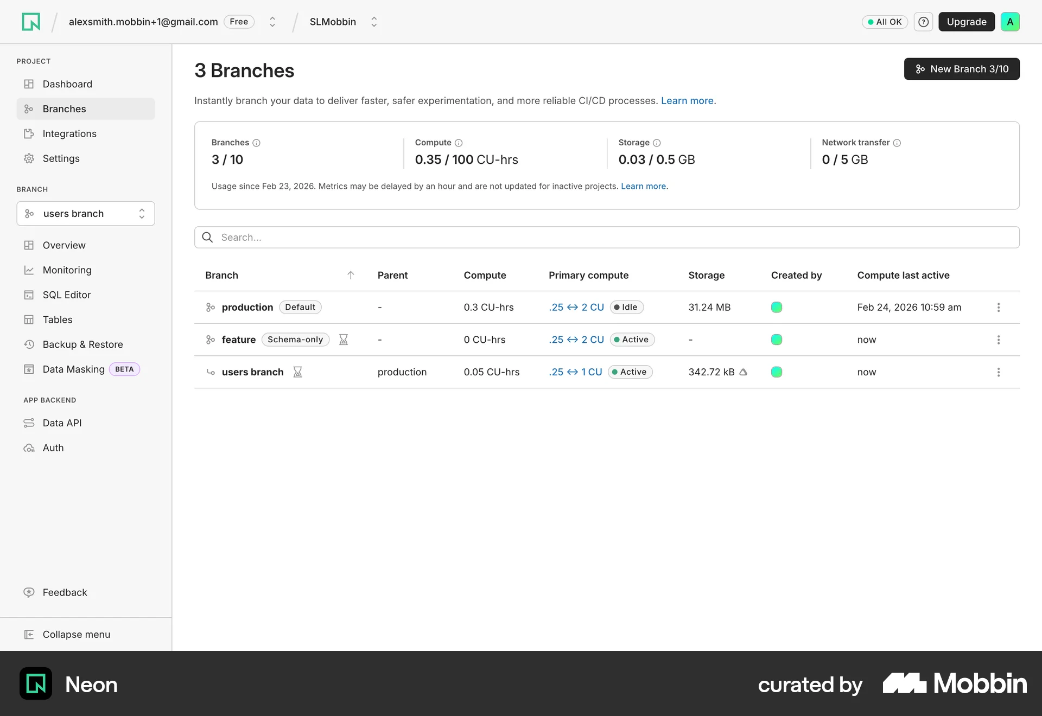Click the Storage column header
The image size is (1042, 716).
[707, 275]
